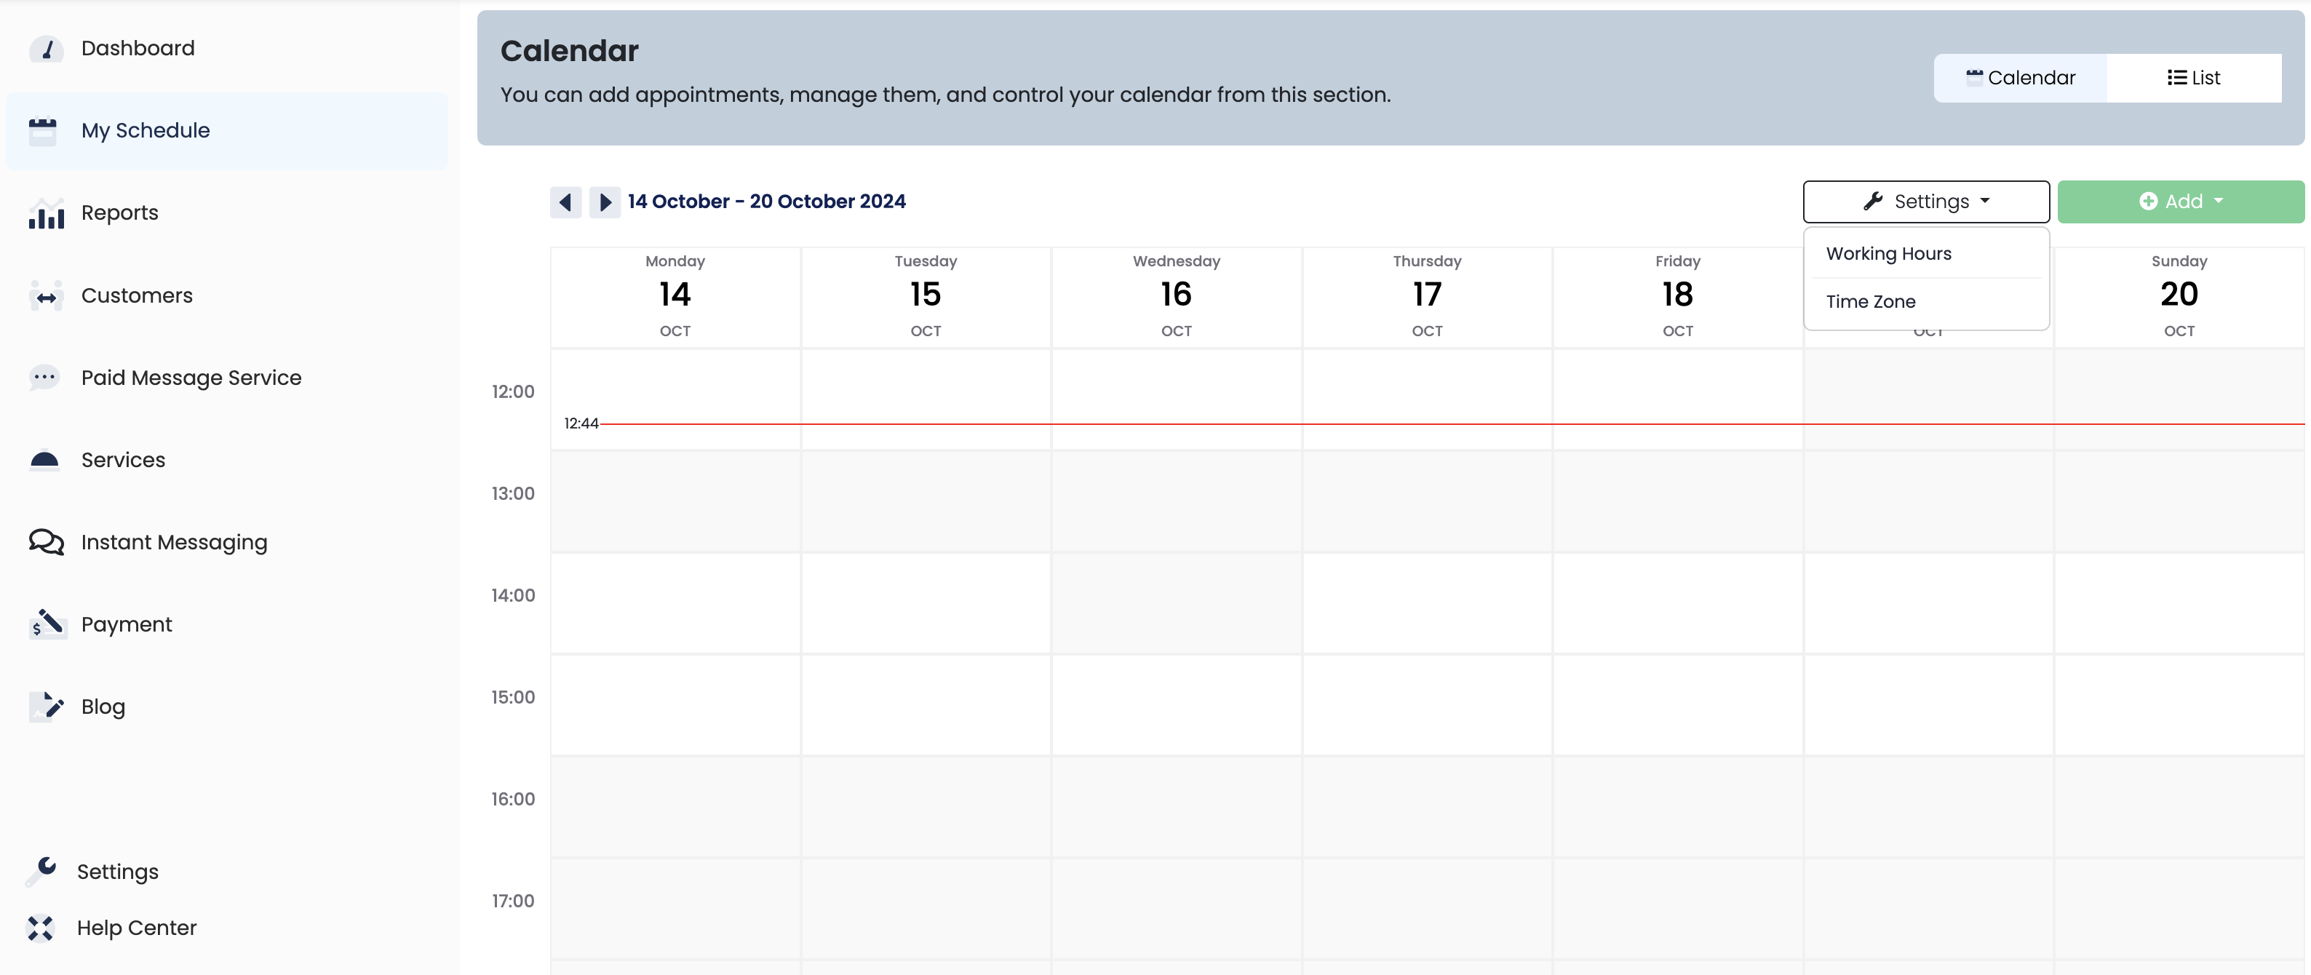
Task: Open the Dashboard icon in sidebar
Action: pos(46,49)
